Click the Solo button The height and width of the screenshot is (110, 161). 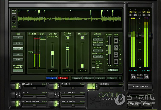51,78
